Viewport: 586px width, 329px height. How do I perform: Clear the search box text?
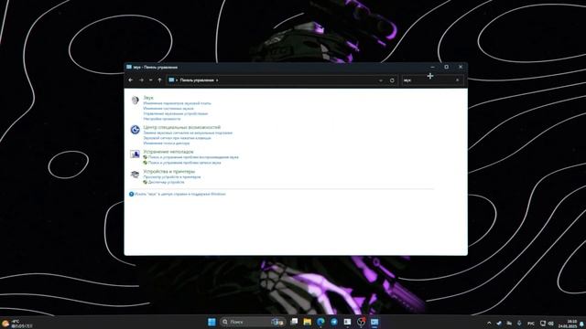click(x=458, y=80)
